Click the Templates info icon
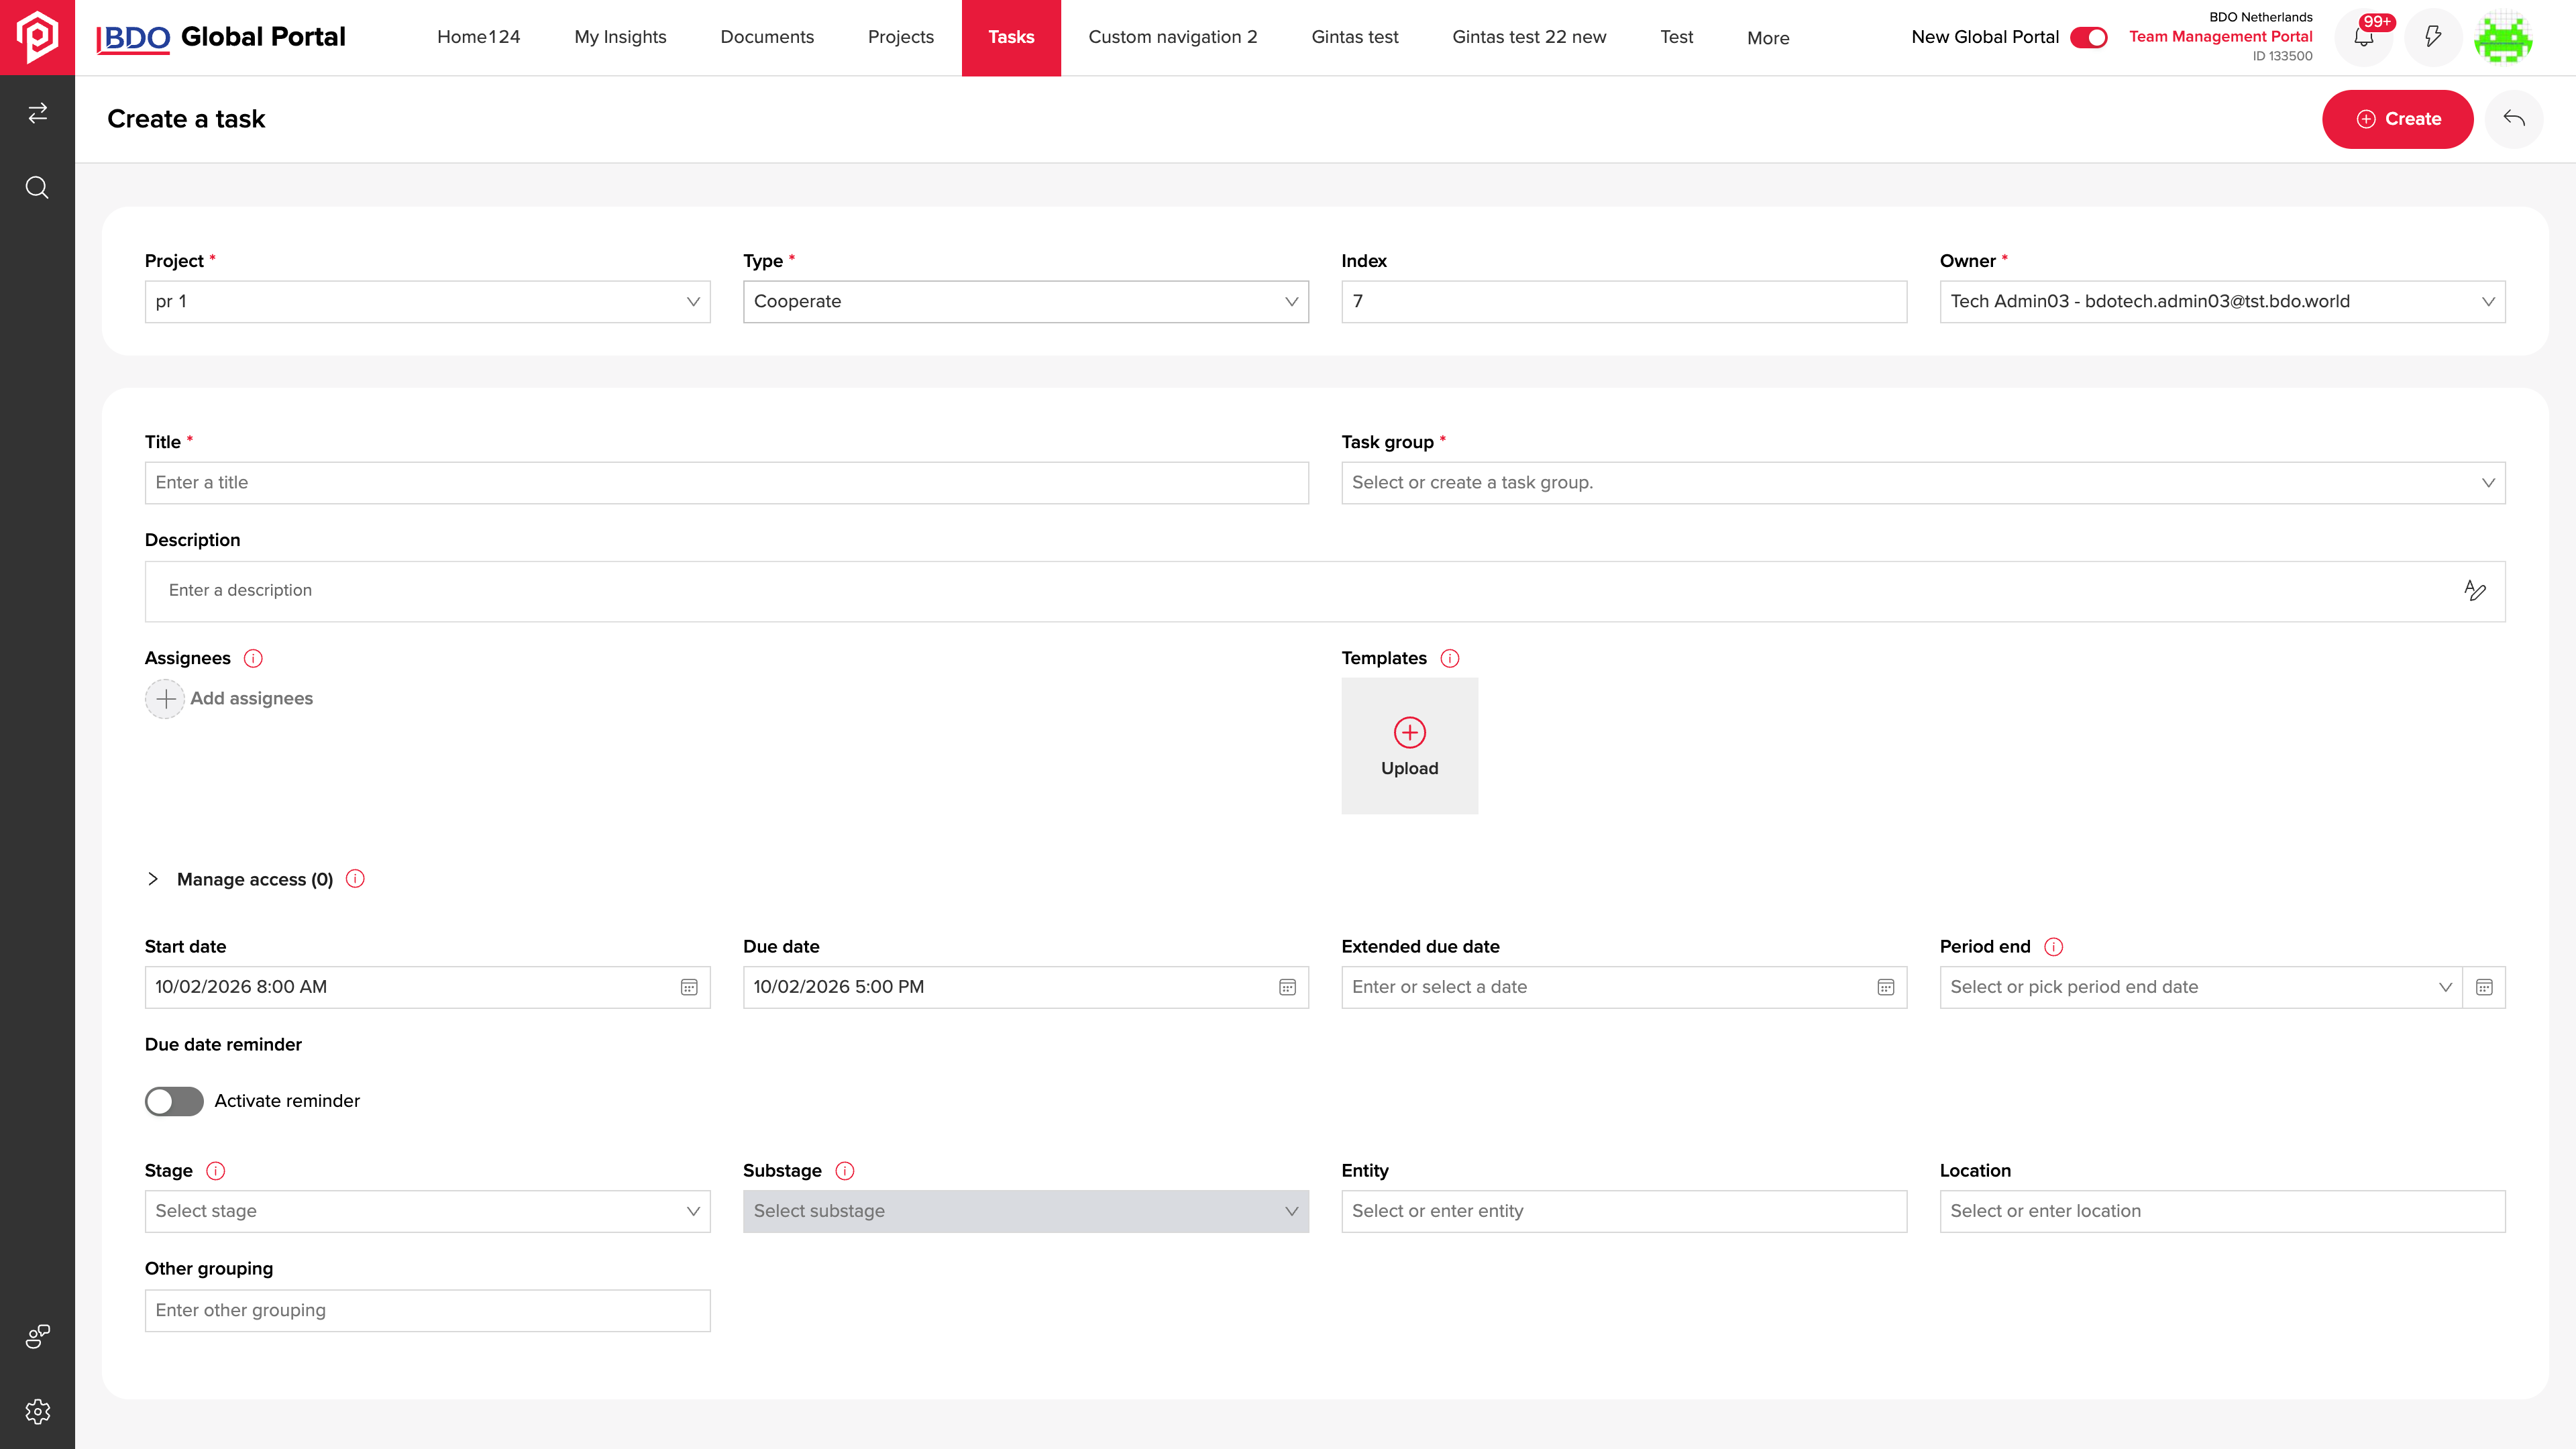2576x1449 pixels. [x=1450, y=658]
